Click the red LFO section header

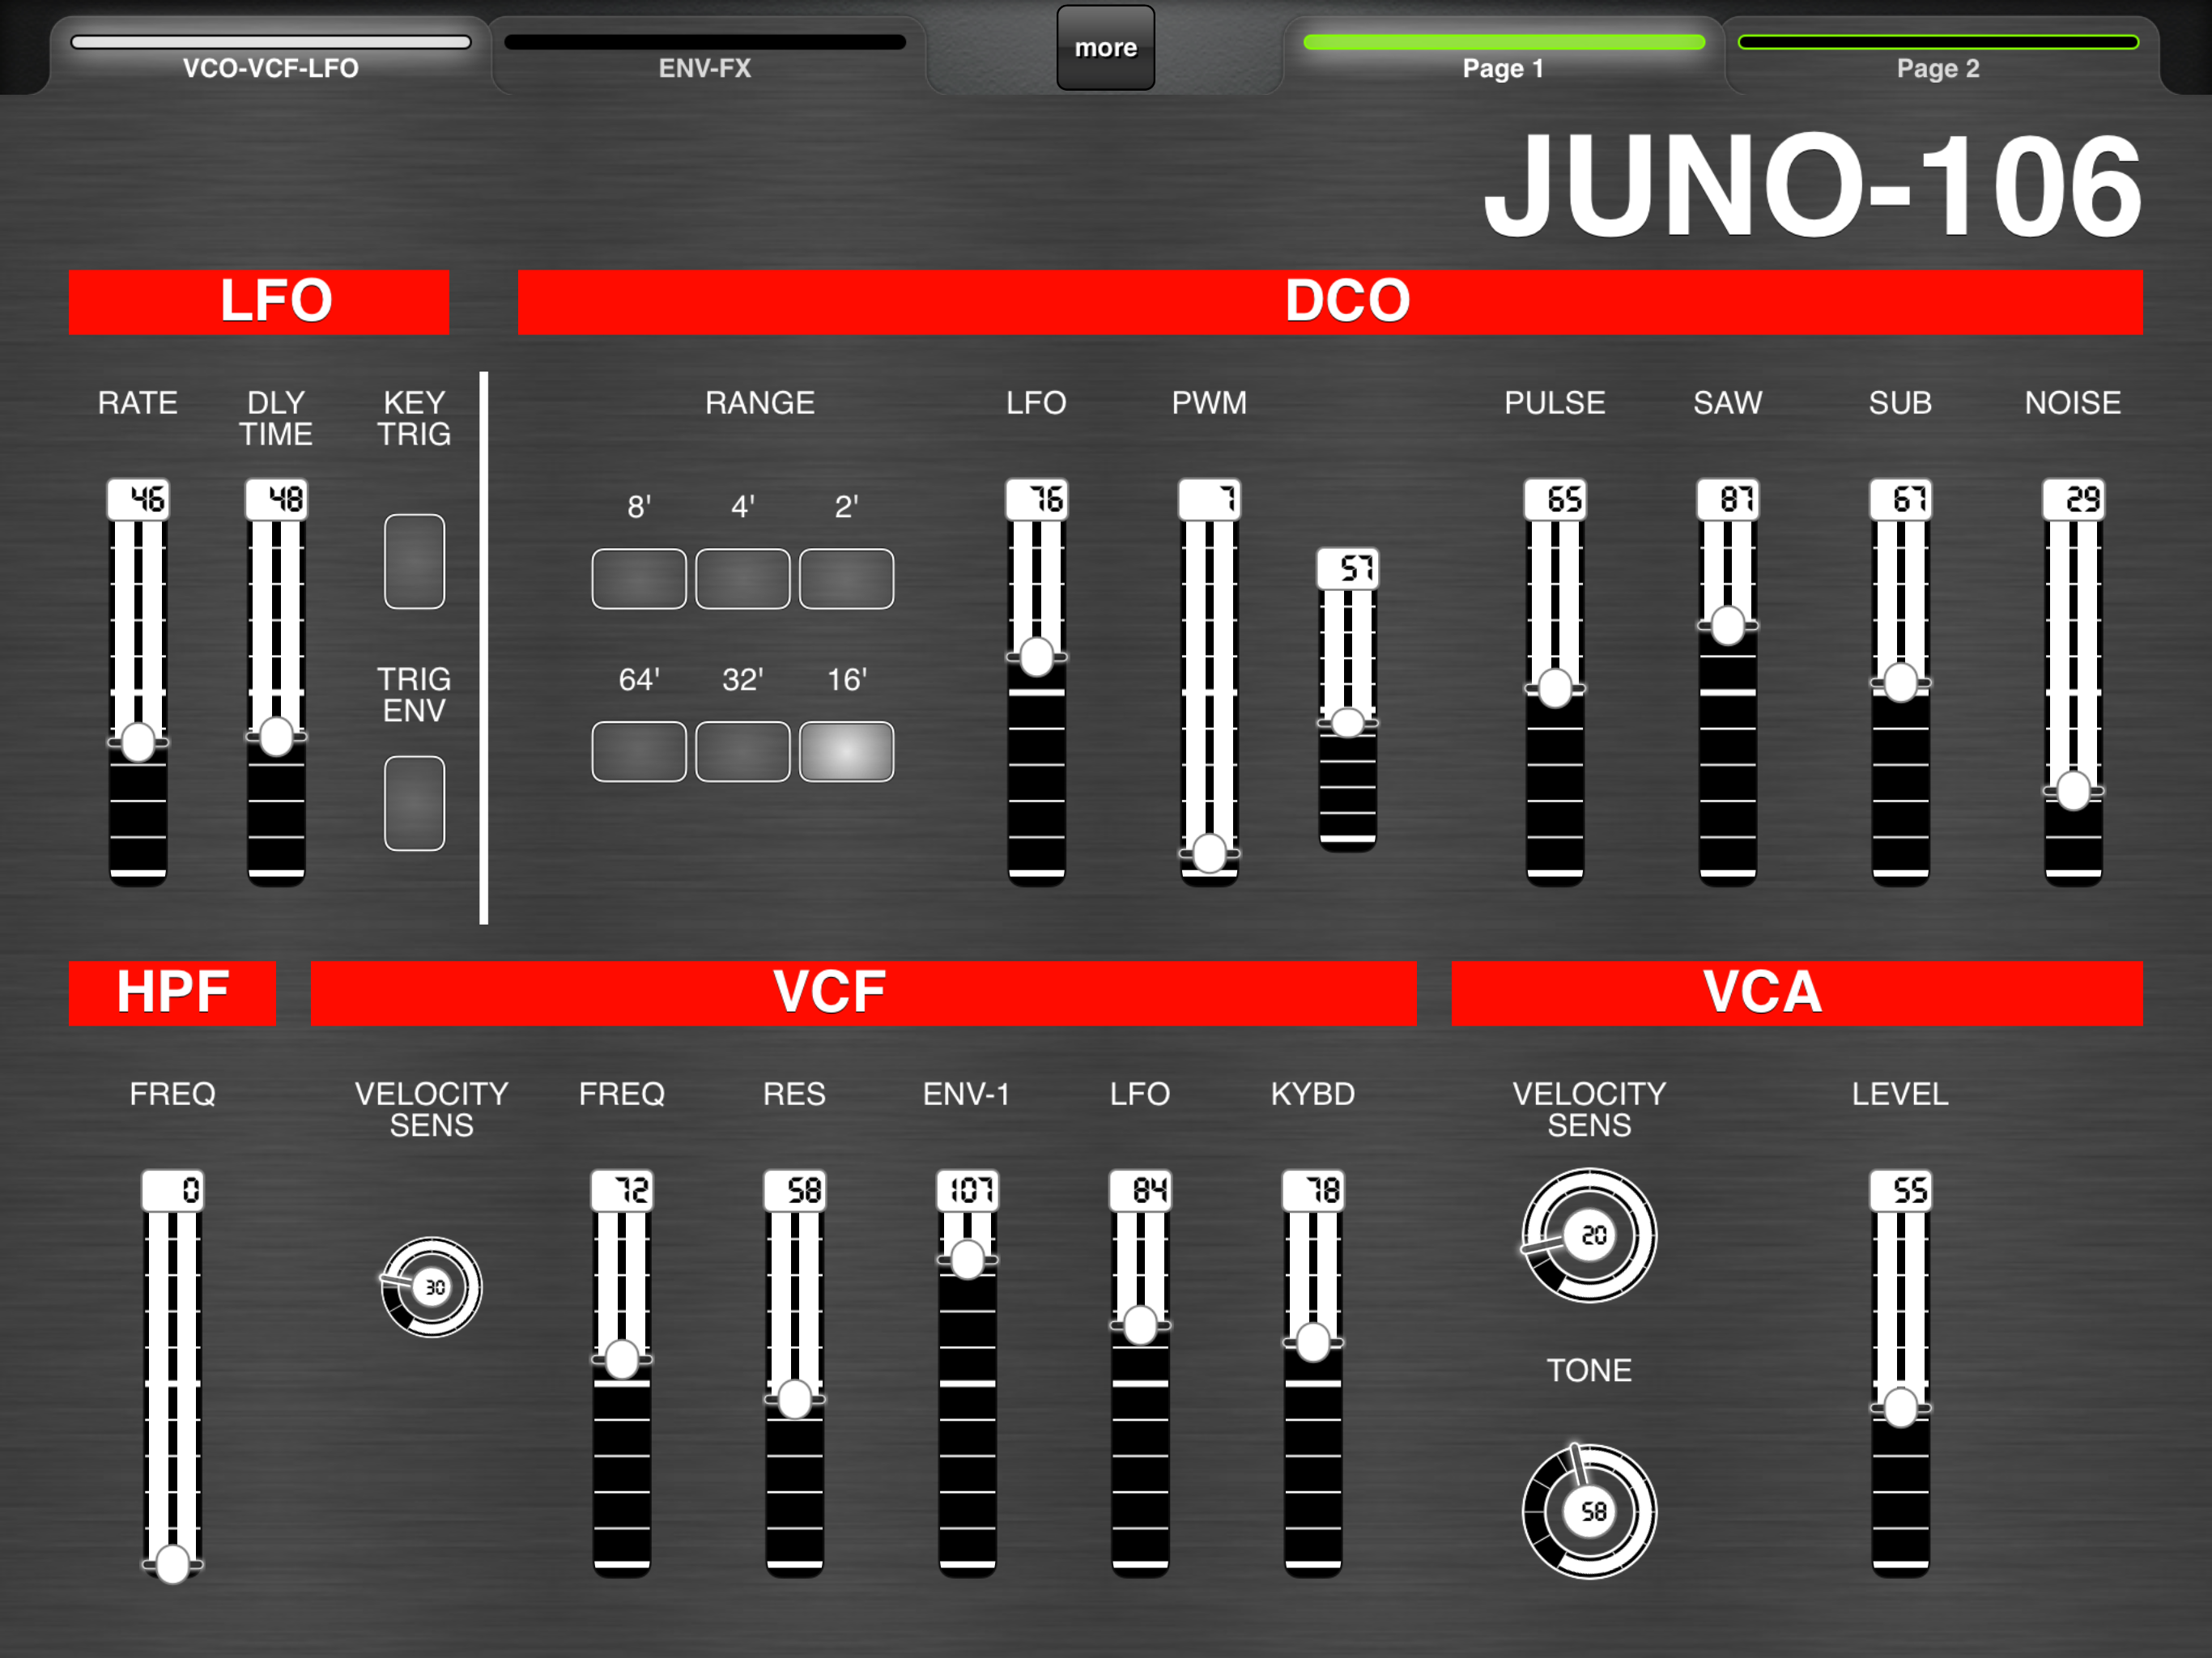tap(259, 302)
